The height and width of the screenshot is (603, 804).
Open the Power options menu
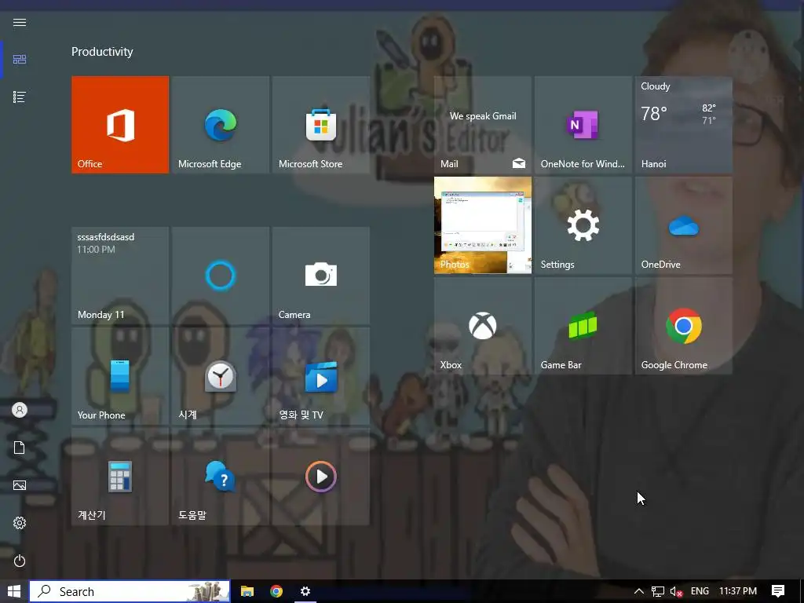[20, 561]
